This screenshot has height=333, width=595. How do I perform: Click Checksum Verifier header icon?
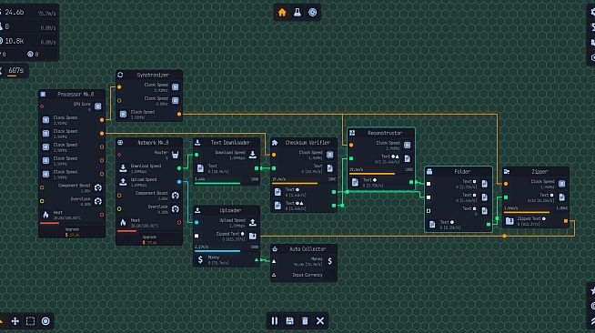275,143
